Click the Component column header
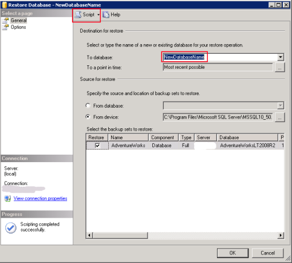The width and height of the screenshot is (292, 263). [x=163, y=138]
